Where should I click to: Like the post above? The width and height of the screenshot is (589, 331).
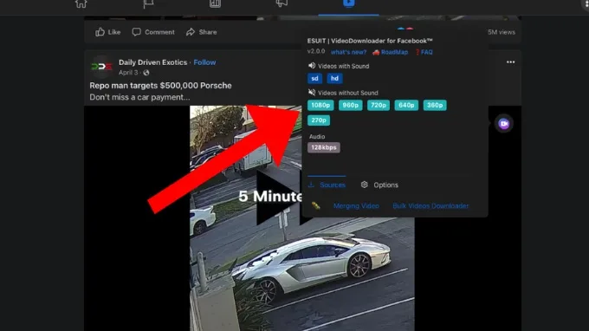point(107,32)
